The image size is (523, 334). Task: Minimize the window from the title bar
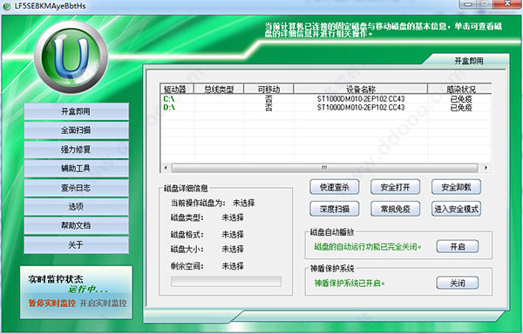click(469, 4)
